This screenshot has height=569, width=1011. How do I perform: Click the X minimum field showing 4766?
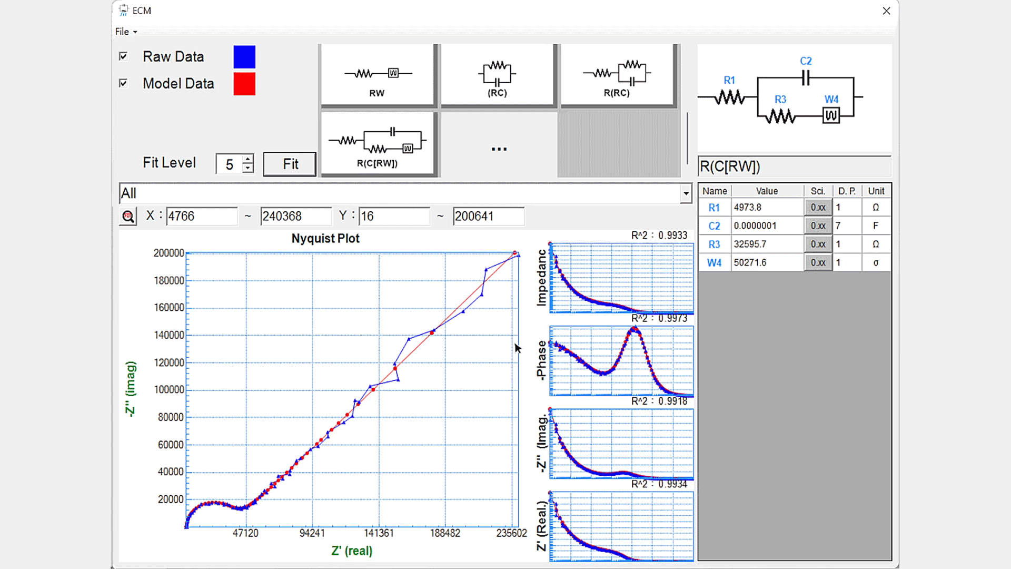[201, 216]
